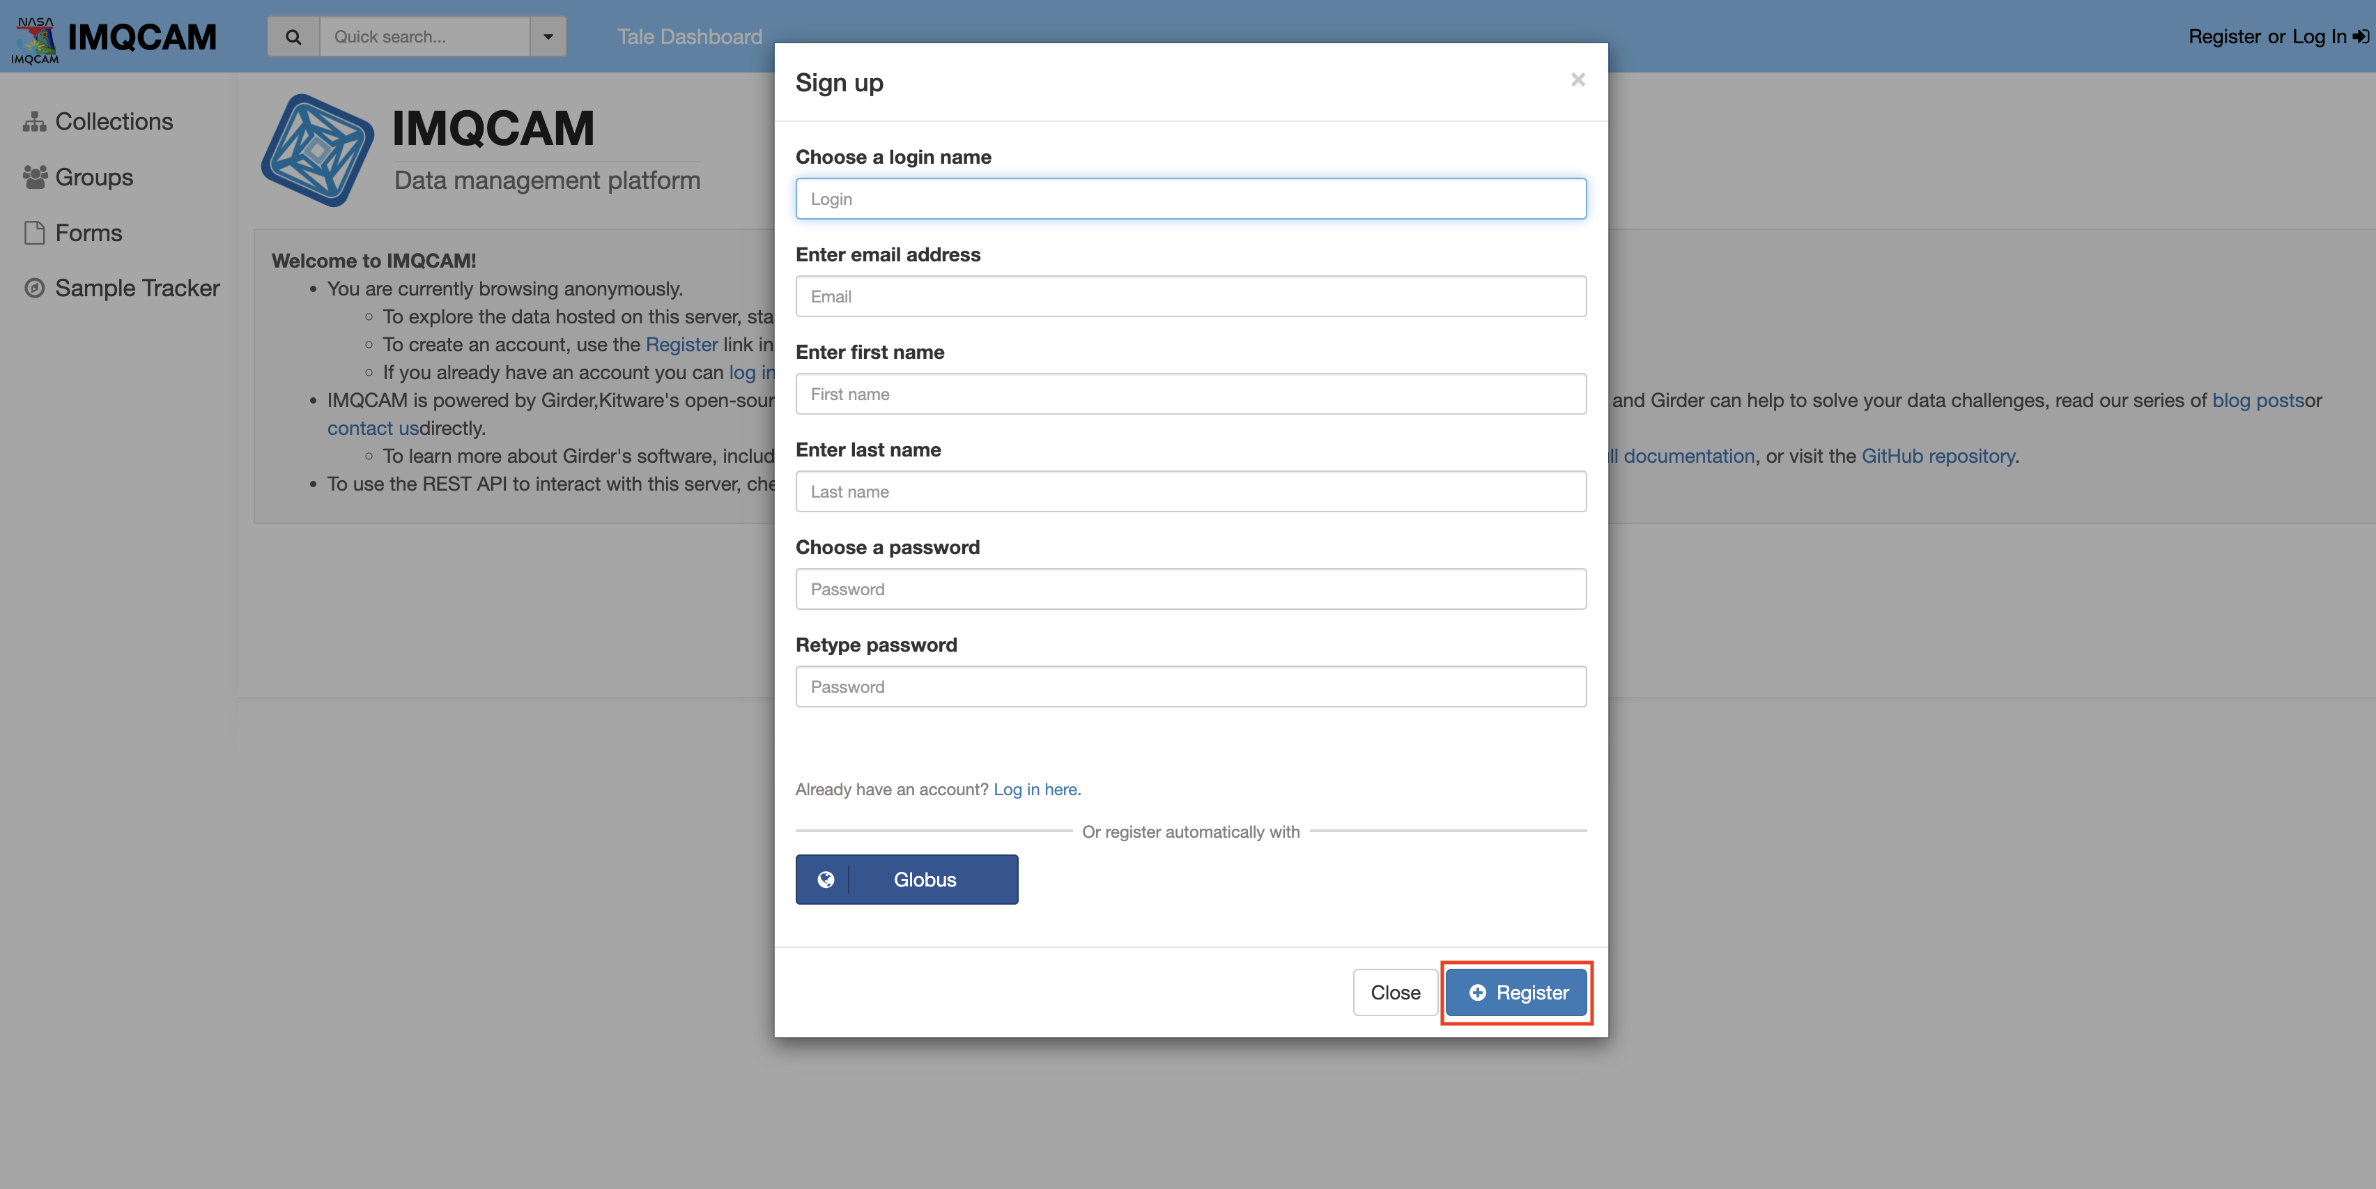Click the Close button in the dialog
Screen dimensions: 2376x1189
pyautogui.click(x=1395, y=992)
